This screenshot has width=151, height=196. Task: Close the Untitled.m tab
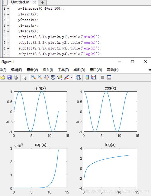(35, 2)
